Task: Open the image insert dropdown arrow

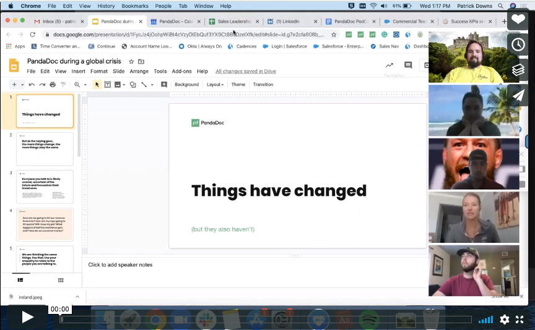Action: 124,85
